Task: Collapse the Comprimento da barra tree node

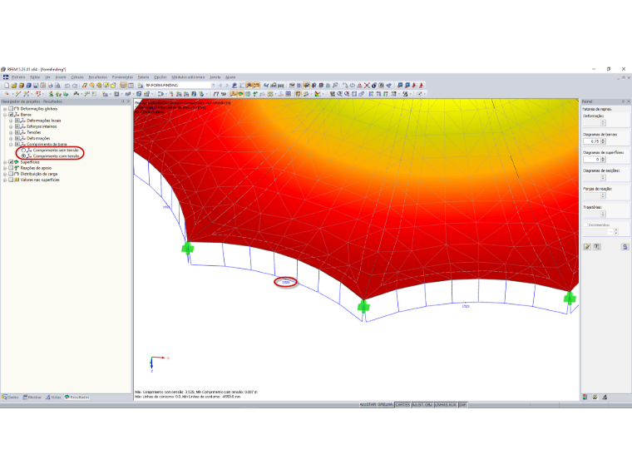Action: coord(12,145)
